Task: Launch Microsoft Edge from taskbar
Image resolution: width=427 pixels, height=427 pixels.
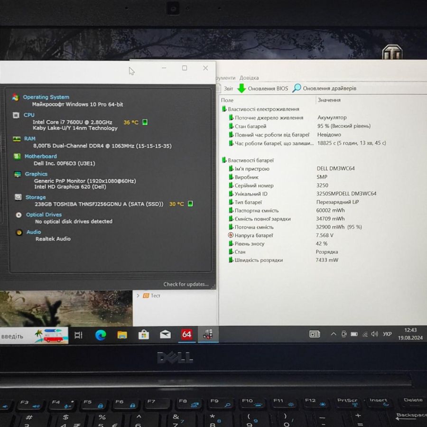Action: [x=101, y=335]
